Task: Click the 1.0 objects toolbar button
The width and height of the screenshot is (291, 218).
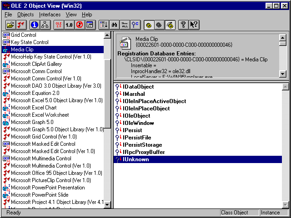Action: coord(69,25)
